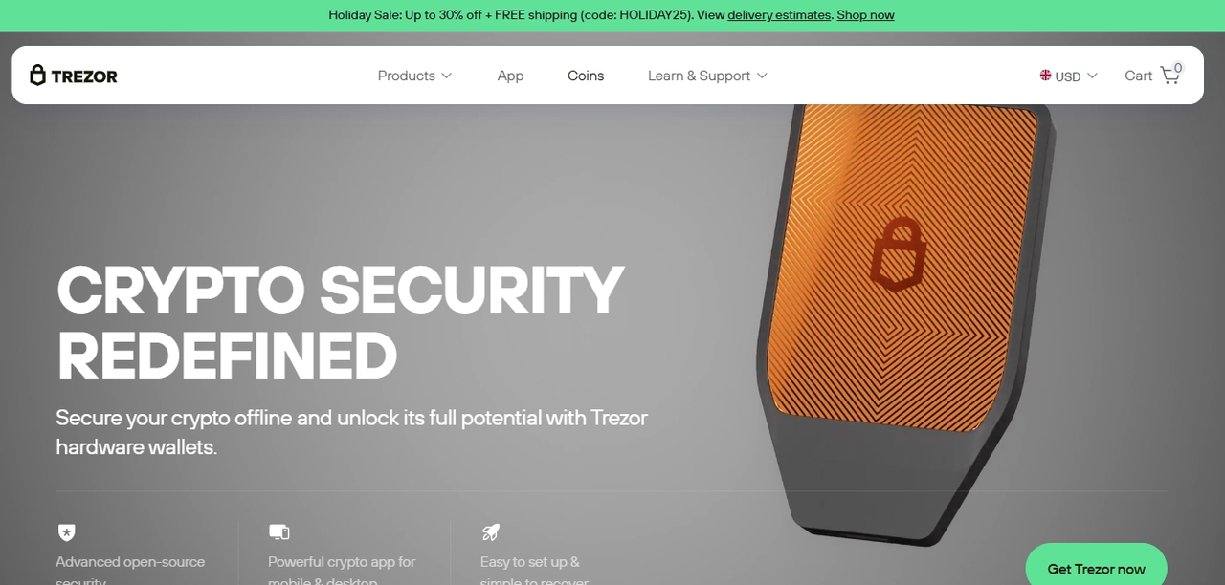Open the shopping cart icon
Screen dimensions: 1225x585
coord(1169,76)
